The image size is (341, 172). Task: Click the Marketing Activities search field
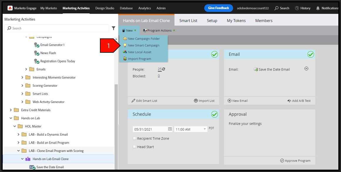(57, 28)
